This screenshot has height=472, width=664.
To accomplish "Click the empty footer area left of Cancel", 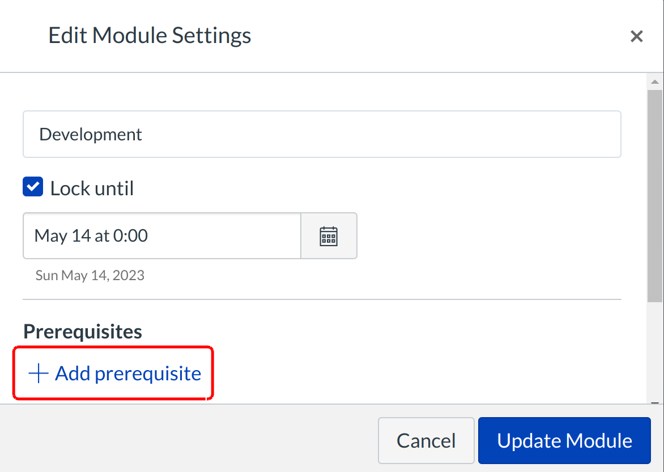I will tap(187, 441).
